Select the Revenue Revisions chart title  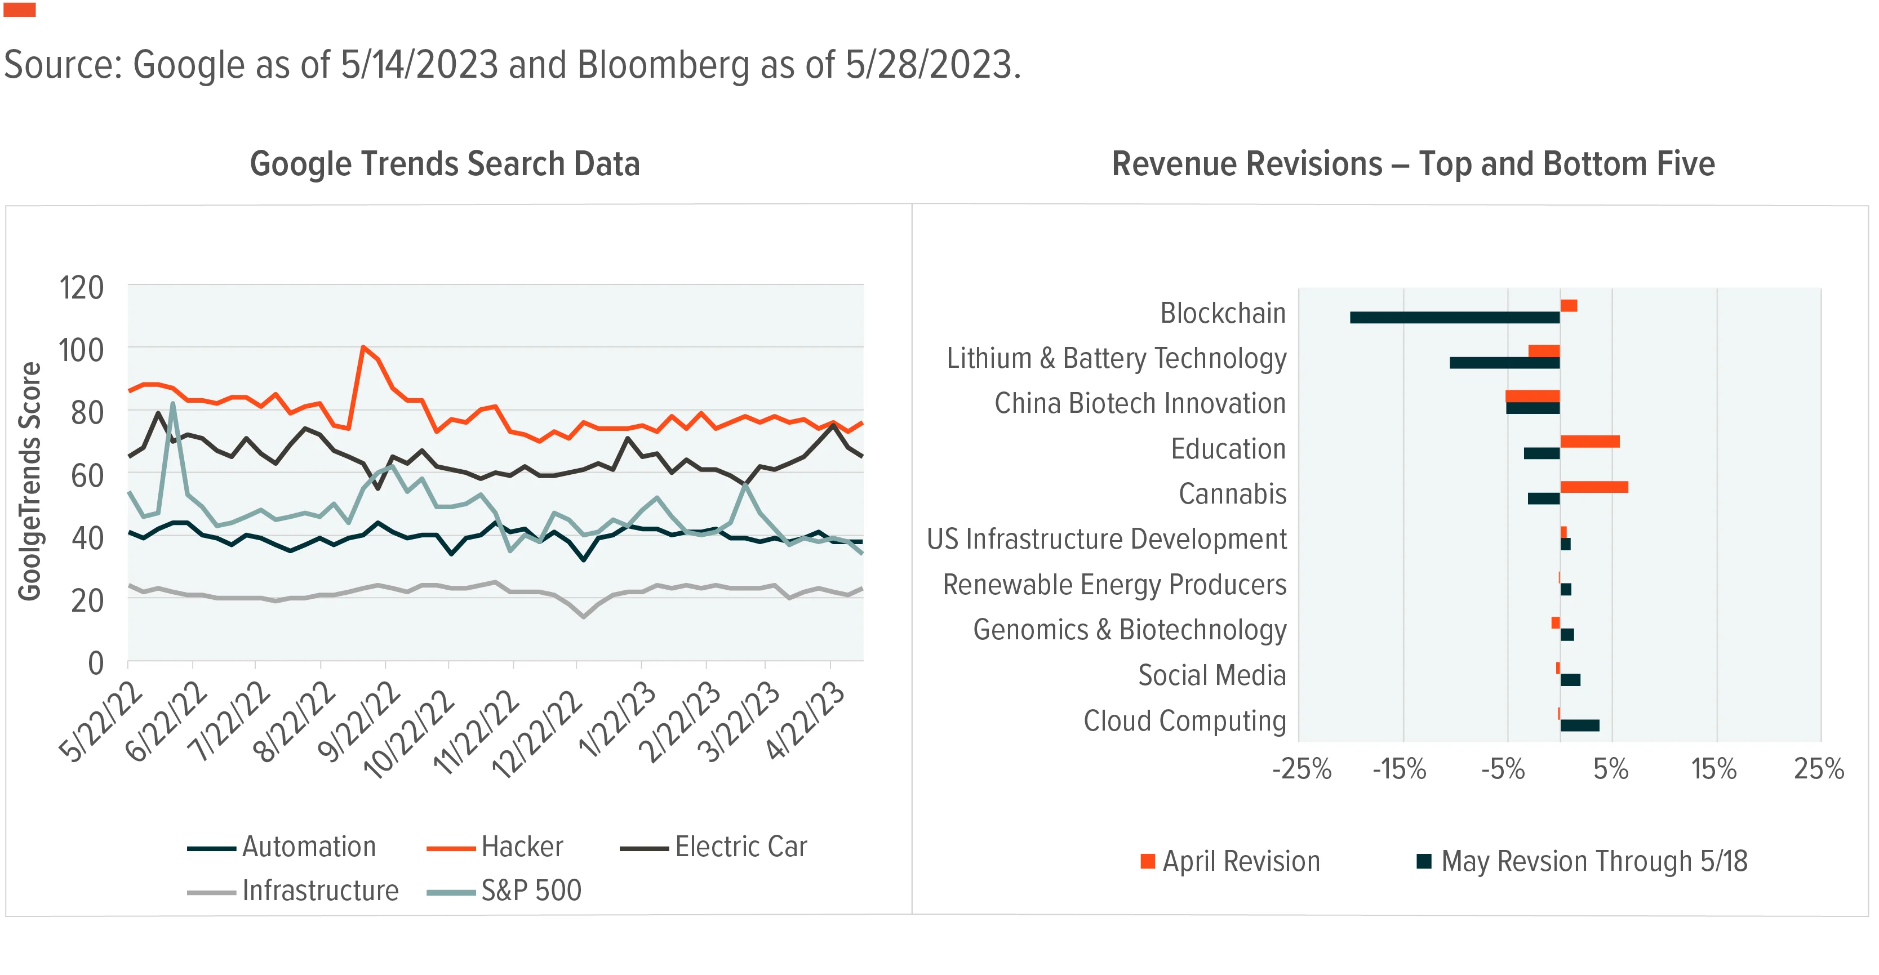1413,163
